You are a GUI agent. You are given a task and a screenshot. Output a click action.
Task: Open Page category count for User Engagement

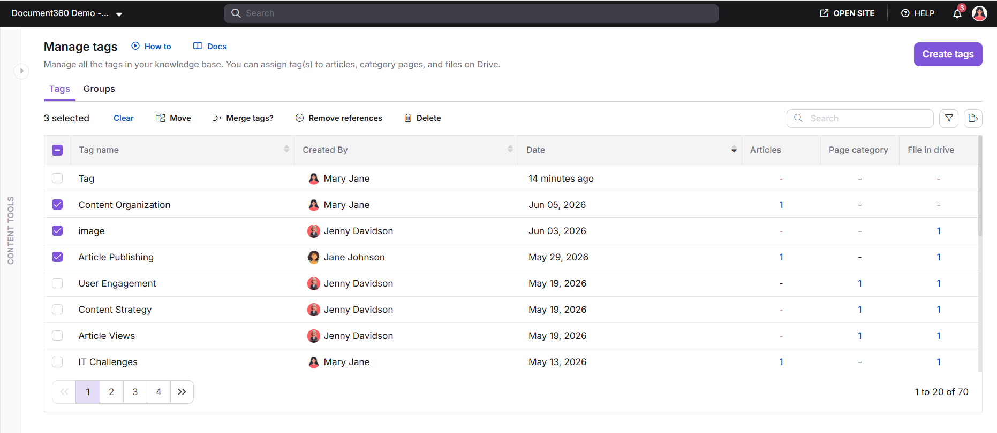tap(860, 283)
